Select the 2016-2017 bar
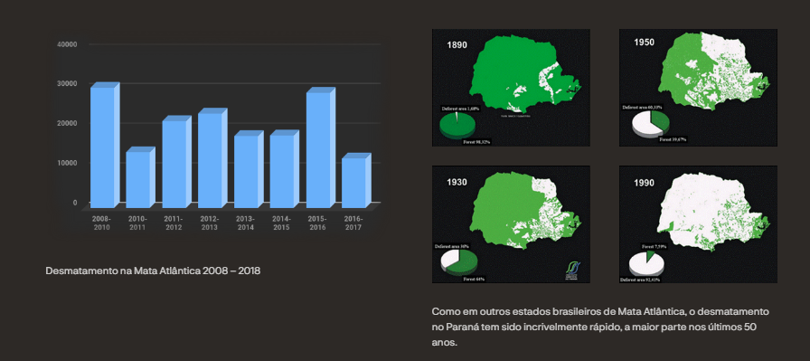This screenshot has height=361, width=810. tap(356, 181)
